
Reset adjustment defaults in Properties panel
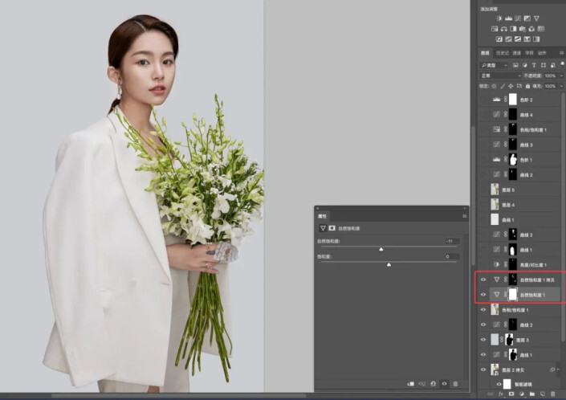[x=433, y=384]
